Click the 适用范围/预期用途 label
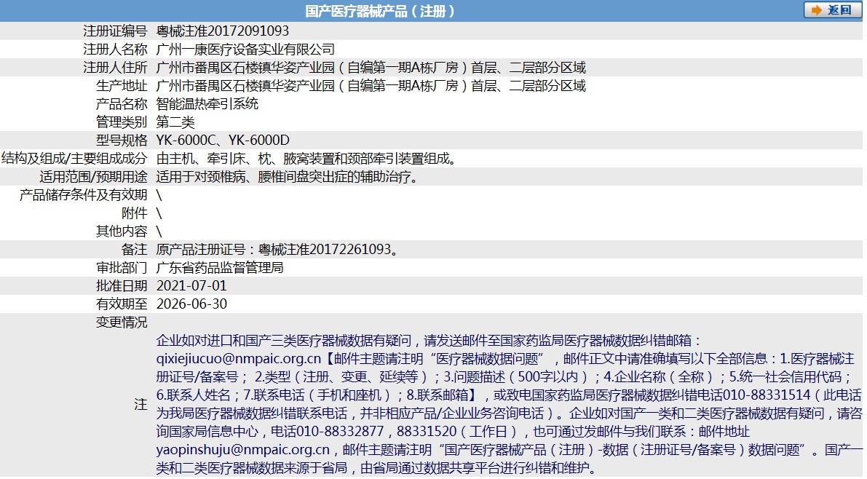Image resolution: width=867 pixels, height=479 pixels. [93, 177]
